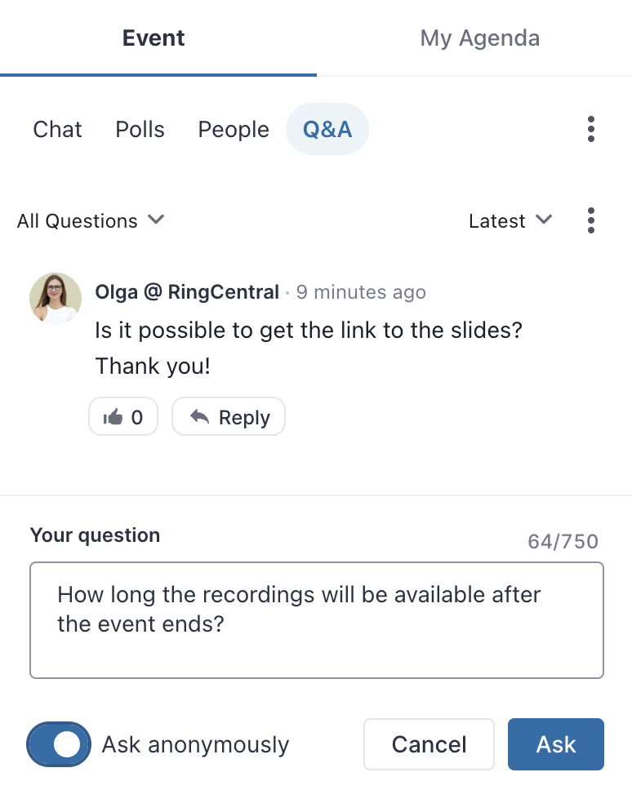This screenshot has height=790, width=632.
Task: Open the Latest sort dropdown
Action: pyautogui.click(x=510, y=220)
